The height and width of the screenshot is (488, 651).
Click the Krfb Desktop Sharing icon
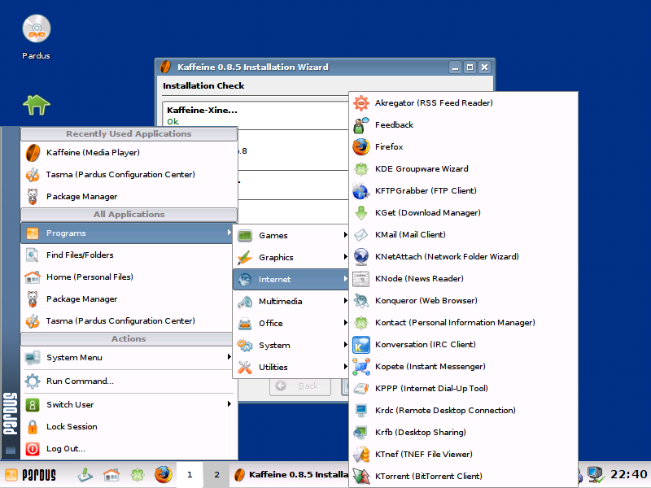[x=361, y=433]
